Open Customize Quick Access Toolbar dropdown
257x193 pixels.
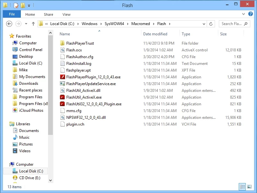point(29,6)
